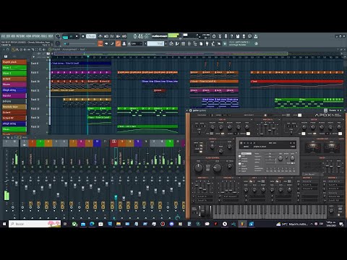Click the plug-shaped plugin picker icon
The width and height of the screenshot is (347, 260).
pyautogui.click(x=207, y=43)
